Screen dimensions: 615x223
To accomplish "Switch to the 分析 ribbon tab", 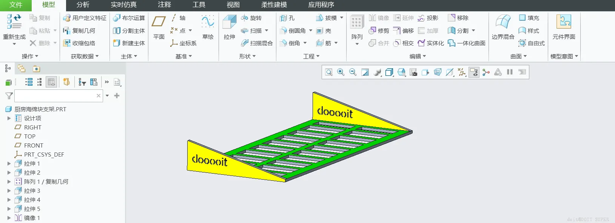I will [83, 5].
